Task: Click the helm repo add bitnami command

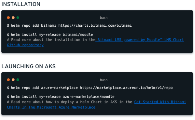Action: [69, 25]
